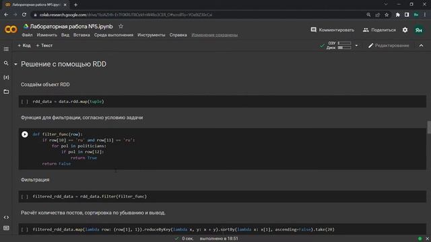Viewport: 431px width, 242px height.
Task: Open the variables panel {x}
Action: 6,77
